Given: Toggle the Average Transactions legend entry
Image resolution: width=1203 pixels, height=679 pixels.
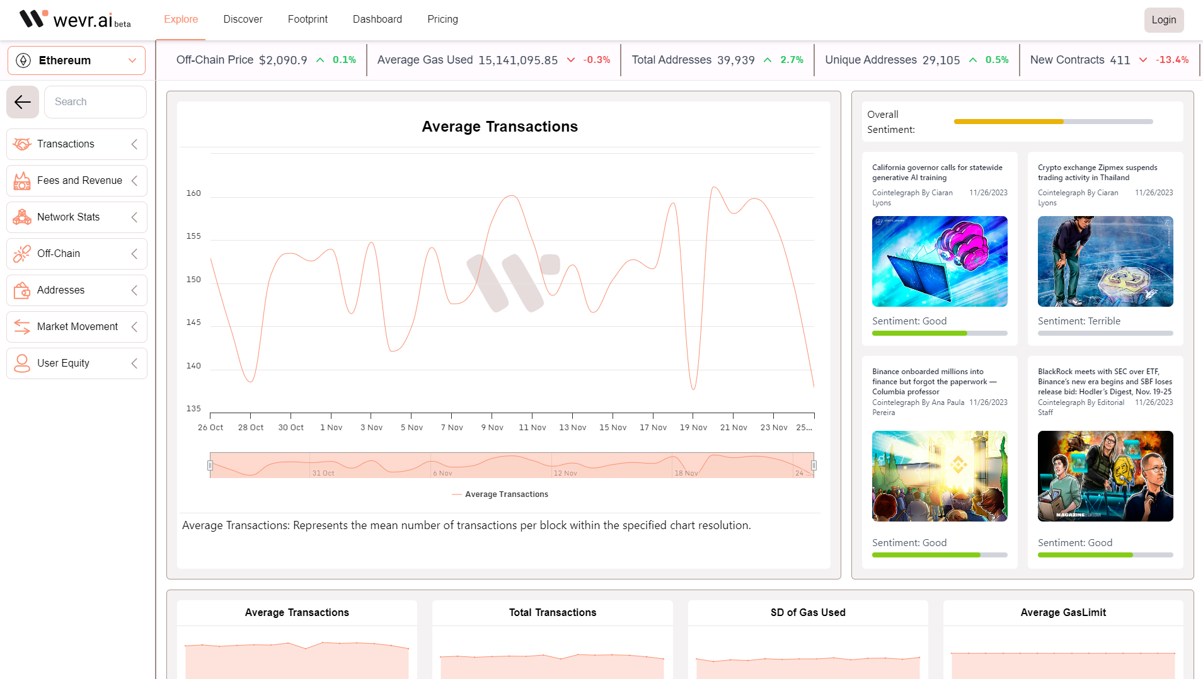Looking at the screenshot, I should coord(500,494).
